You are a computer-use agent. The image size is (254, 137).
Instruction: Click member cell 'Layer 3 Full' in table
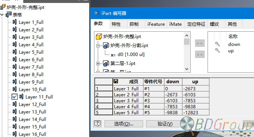coord(128,100)
